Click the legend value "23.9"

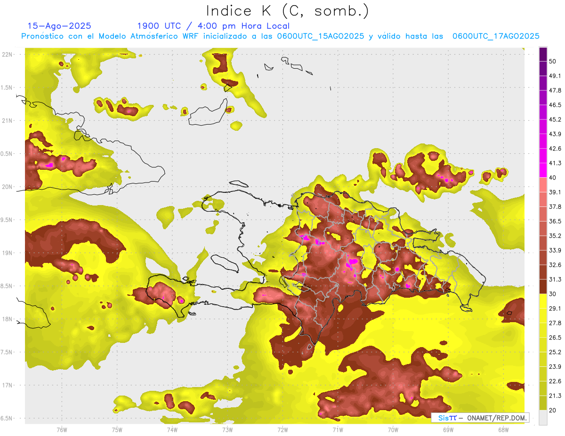point(555,366)
